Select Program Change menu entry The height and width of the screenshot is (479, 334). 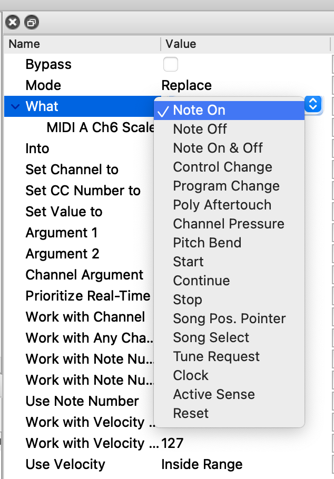pyautogui.click(x=226, y=186)
